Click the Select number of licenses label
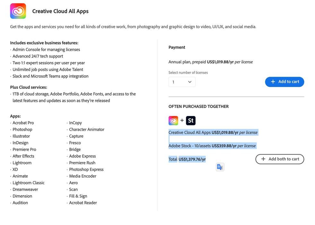 [x=188, y=73]
